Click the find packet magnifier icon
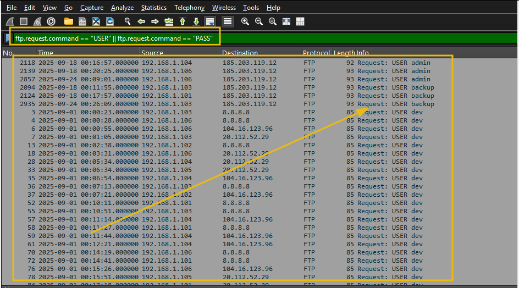The width and height of the screenshot is (519, 288). click(128, 21)
